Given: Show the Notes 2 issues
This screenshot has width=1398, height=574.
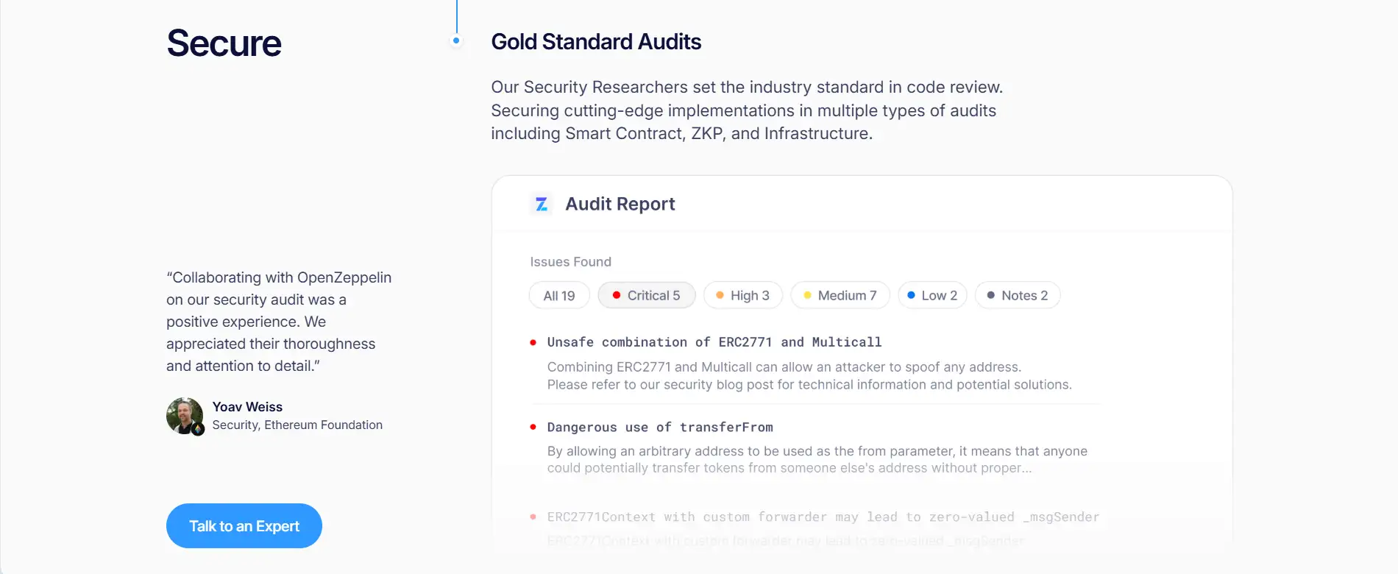Looking at the screenshot, I should point(1018,296).
